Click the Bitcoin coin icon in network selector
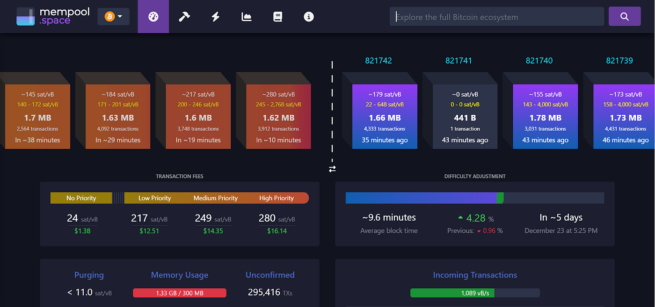Screen dimensions: 655x307 (109, 16)
